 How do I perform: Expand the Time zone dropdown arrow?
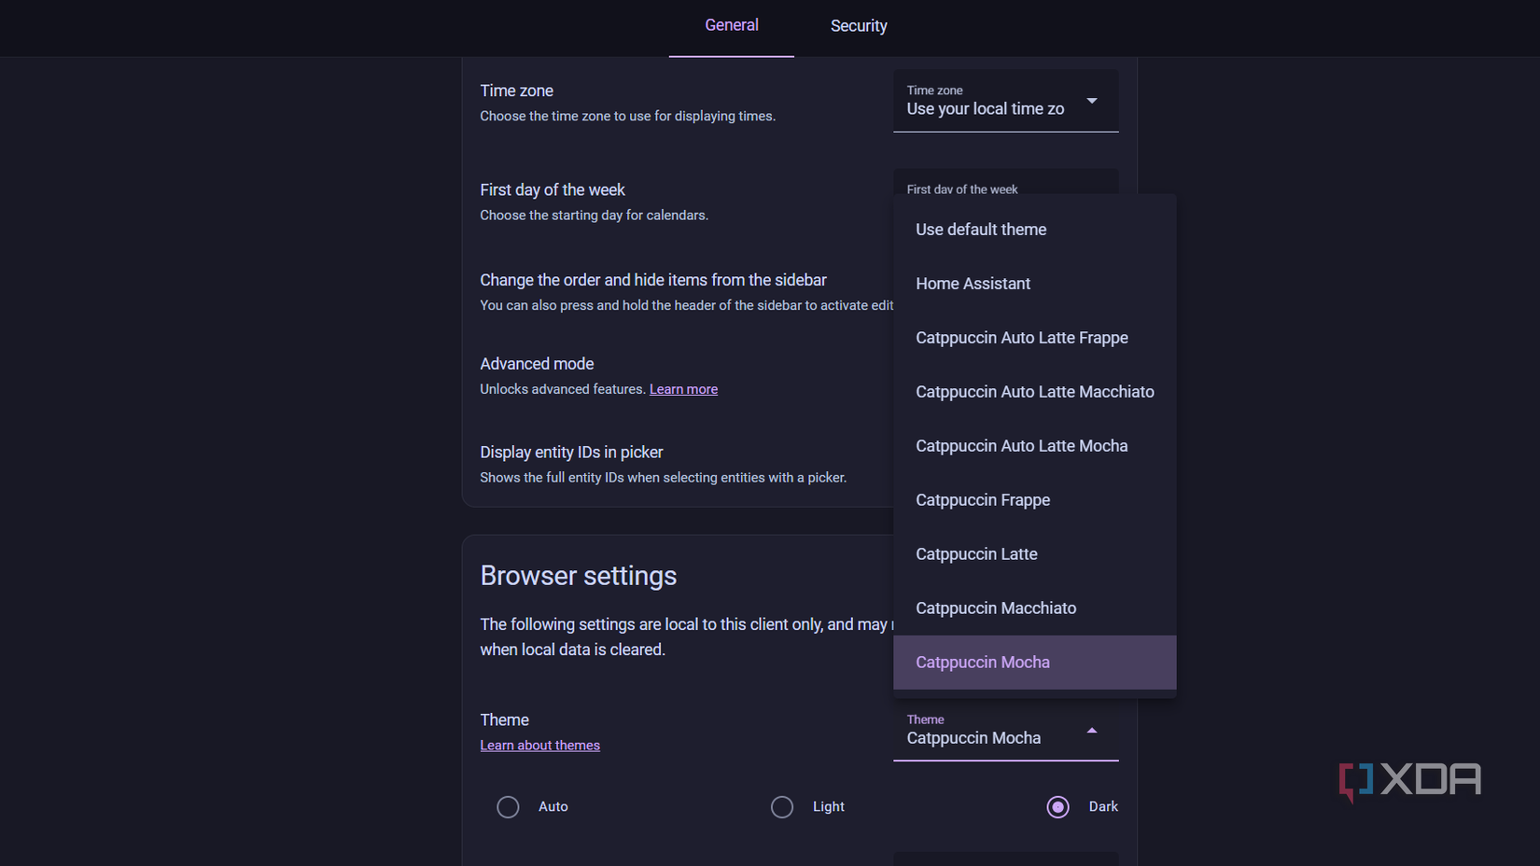(1091, 101)
